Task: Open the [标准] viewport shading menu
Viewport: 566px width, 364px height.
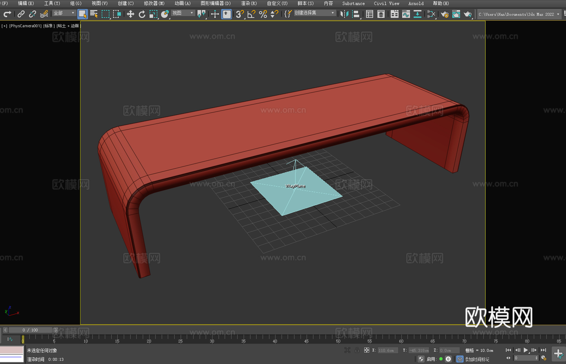Action: (49, 26)
